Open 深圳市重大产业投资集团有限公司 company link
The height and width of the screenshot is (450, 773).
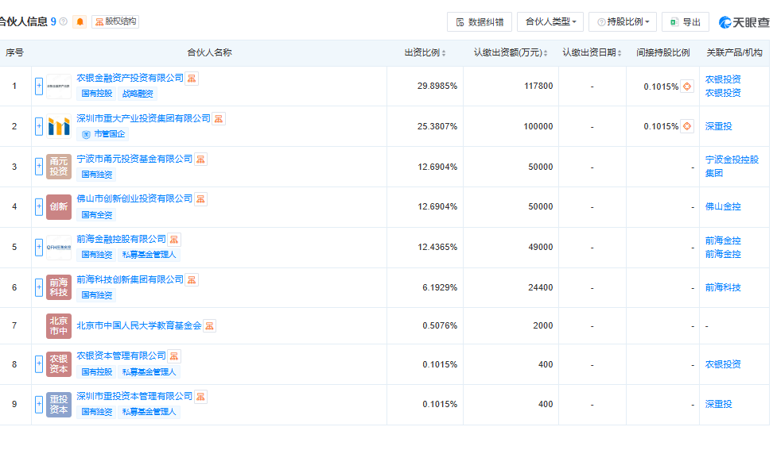coord(143,118)
